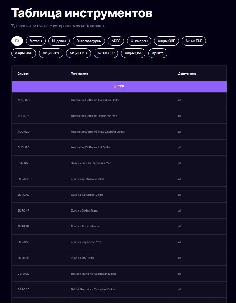
Task: Open the Фьючерсы tab
Action: [139, 41]
